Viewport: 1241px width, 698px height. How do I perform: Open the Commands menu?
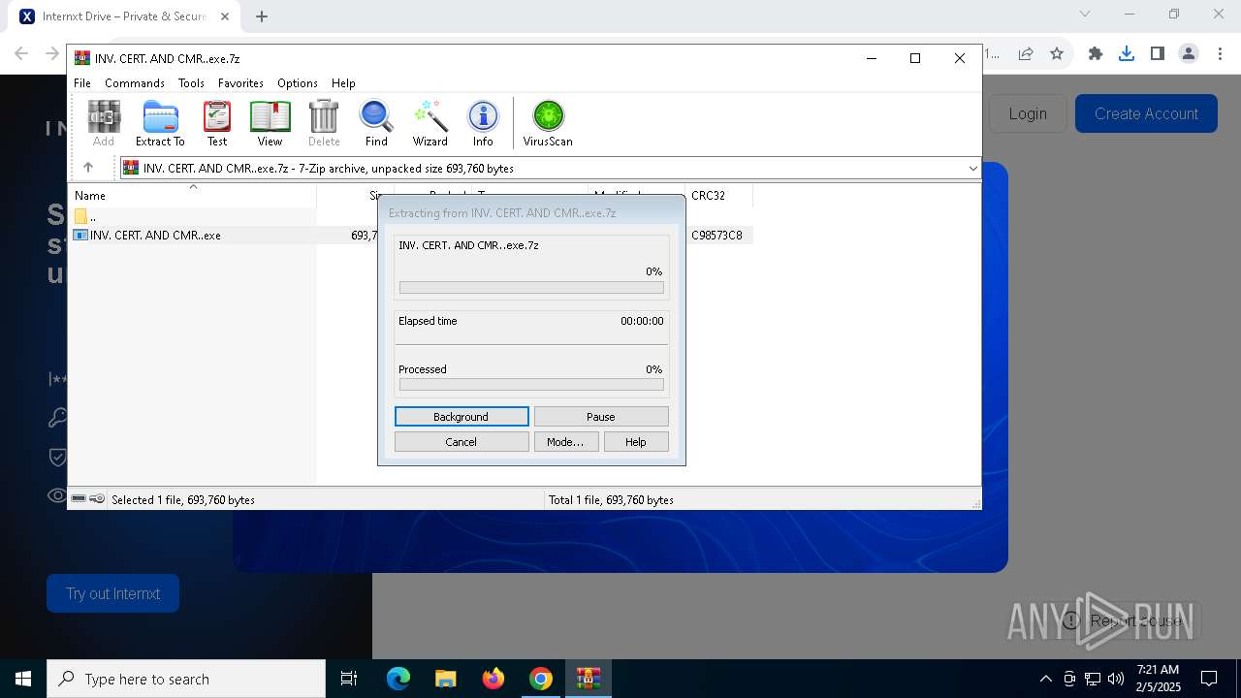pos(135,83)
